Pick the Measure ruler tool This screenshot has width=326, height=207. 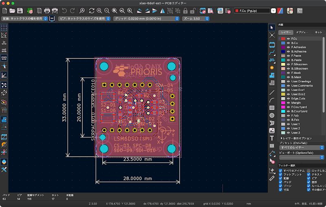272,178
